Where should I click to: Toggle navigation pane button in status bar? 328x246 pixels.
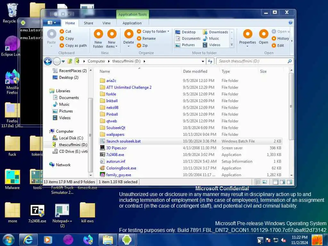pos(276,182)
